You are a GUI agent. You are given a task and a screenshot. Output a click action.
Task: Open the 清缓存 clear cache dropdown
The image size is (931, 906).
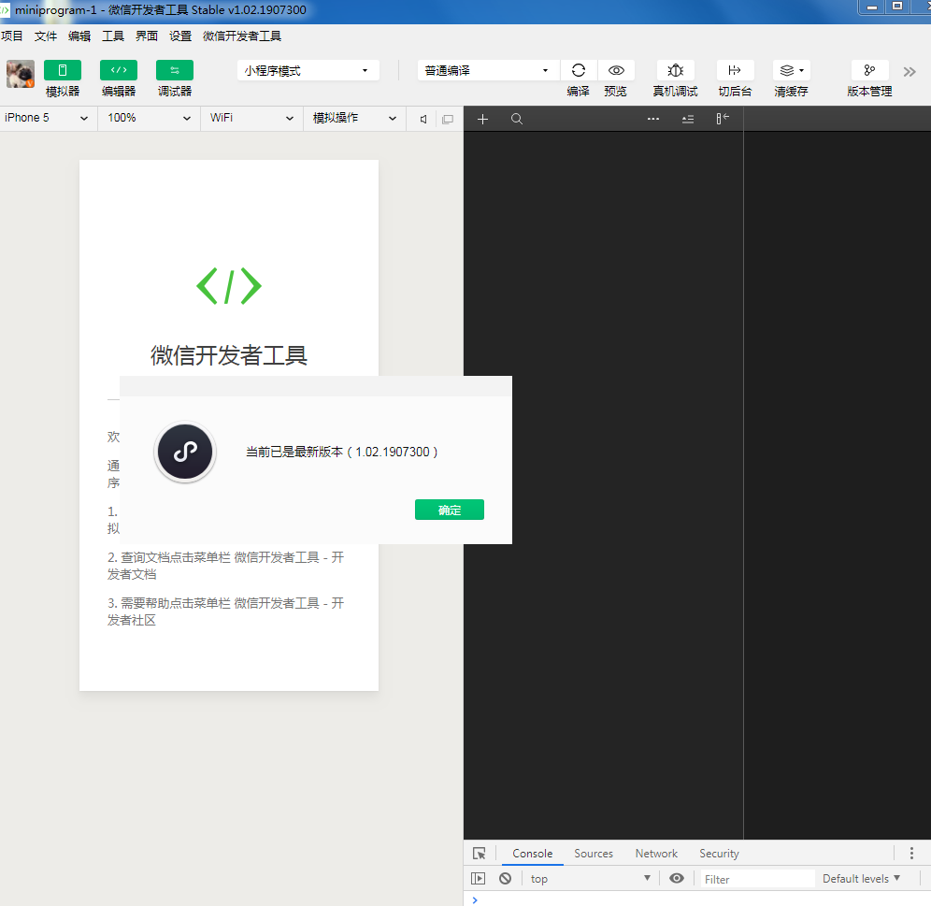click(791, 70)
